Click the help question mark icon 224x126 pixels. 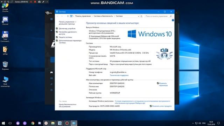tap(173, 20)
